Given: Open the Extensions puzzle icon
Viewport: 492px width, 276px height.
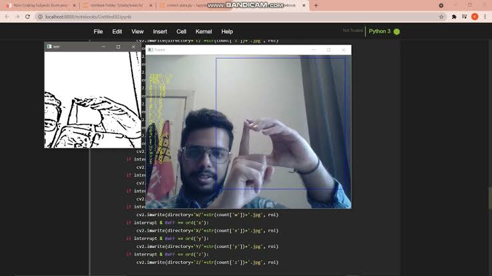Looking at the screenshot, I should 454,17.
